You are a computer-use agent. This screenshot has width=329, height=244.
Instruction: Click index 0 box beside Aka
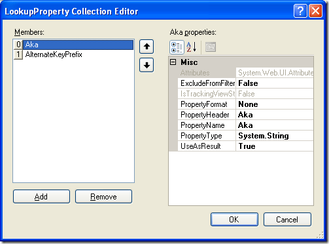point(18,45)
